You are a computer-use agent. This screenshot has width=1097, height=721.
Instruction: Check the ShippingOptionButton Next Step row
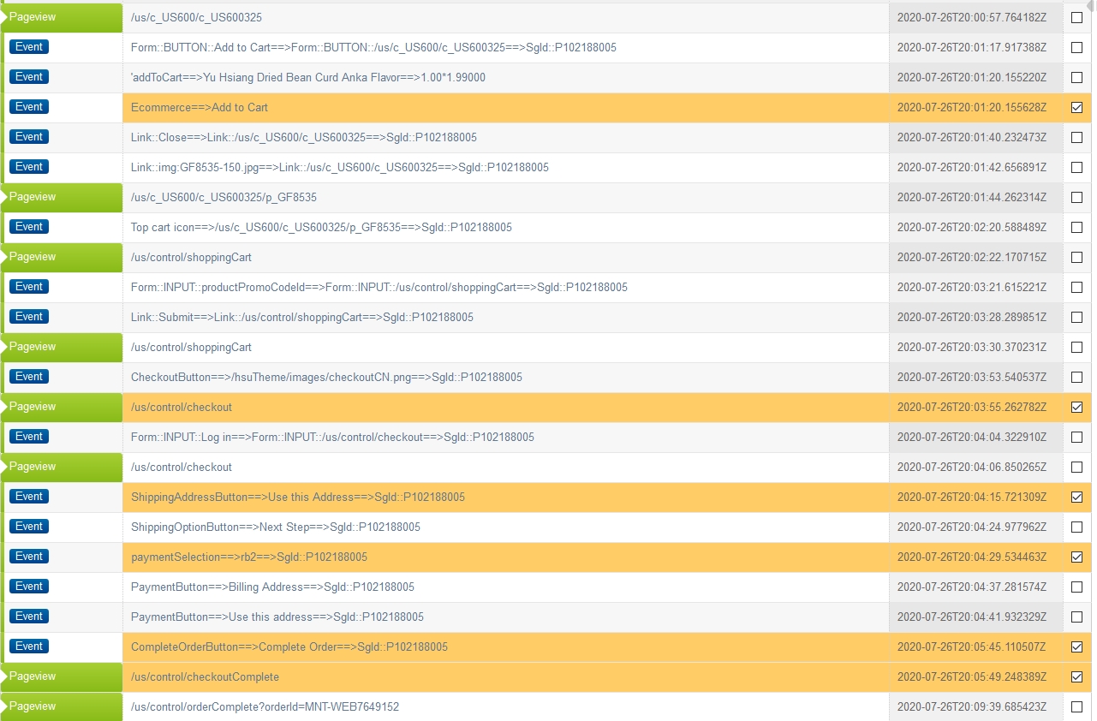pyautogui.click(x=1076, y=527)
